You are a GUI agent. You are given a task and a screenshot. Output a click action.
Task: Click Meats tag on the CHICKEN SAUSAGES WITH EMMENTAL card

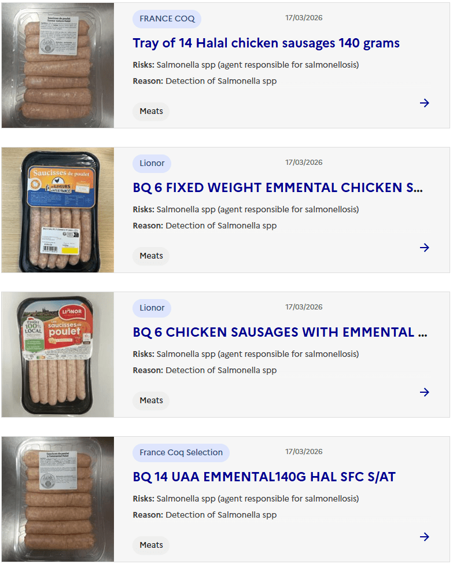click(151, 400)
